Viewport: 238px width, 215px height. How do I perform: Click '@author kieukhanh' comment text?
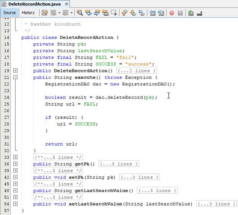click(x=55, y=24)
